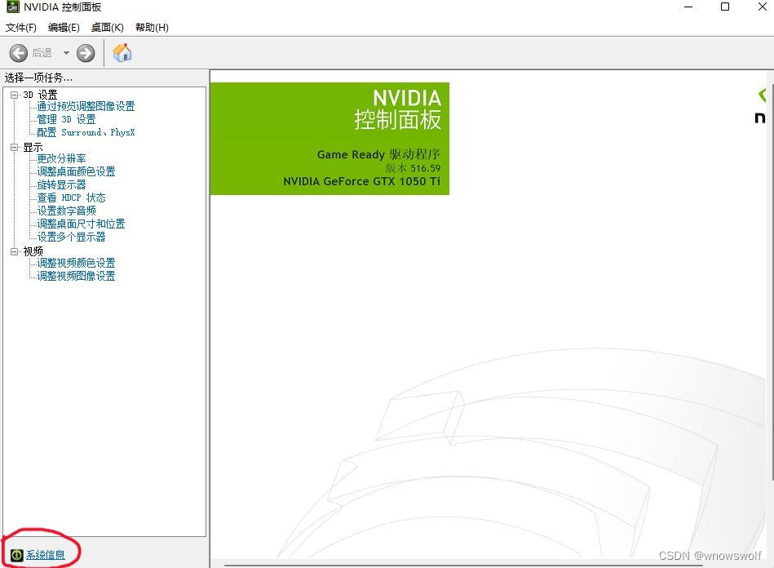Click the 3D 设置 category label

[x=41, y=95]
